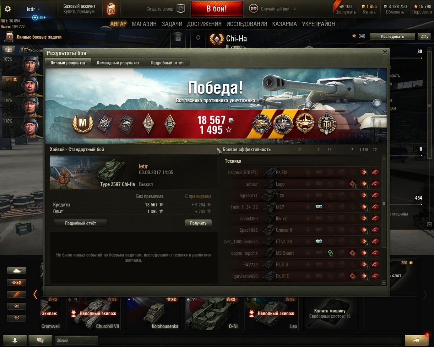Click the В бой! battle button
Viewport: 434px width, 347px height.
(217, 9)
